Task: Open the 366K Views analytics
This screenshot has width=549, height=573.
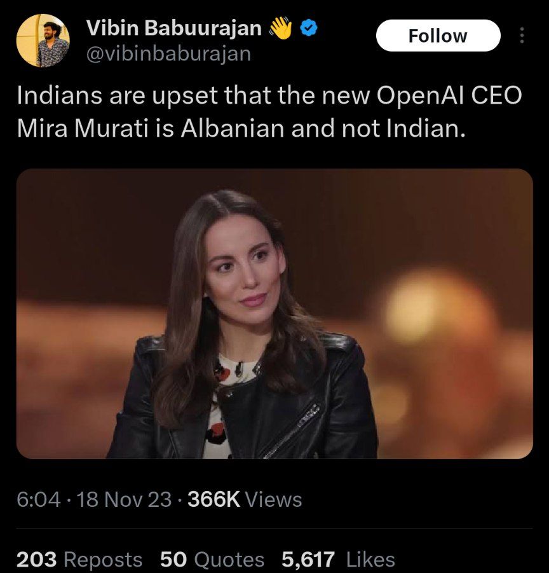Action: [245, 499]
